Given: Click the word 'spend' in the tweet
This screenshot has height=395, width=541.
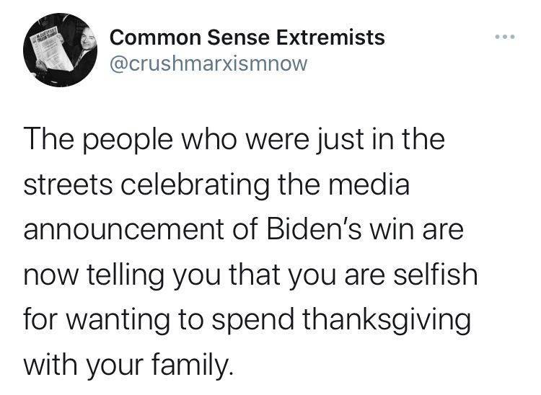Looking at the screenshot, I should pyautogui.click(x=252, y=320).
